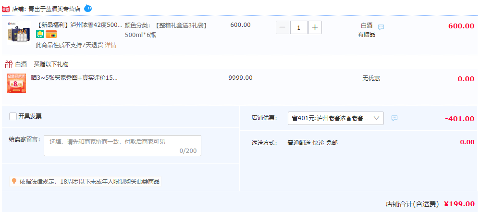Viewport: 480px width, 212px height.
Task: Decrease quantity with minus button
Action: [283, 27]
